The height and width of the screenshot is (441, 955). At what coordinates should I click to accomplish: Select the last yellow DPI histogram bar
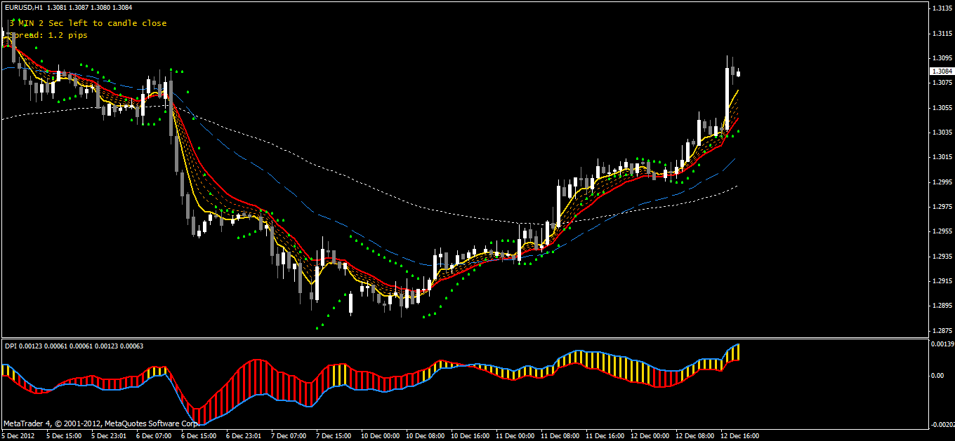coord(738,352)
